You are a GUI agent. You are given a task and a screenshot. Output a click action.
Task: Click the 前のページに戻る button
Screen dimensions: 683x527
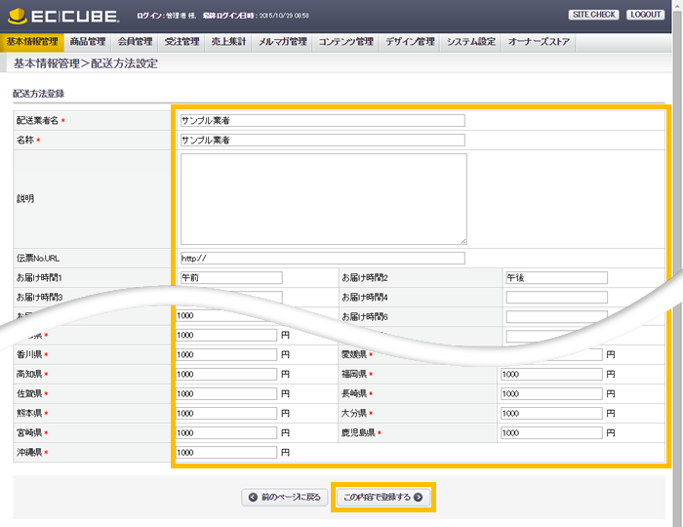pos(284,497)
